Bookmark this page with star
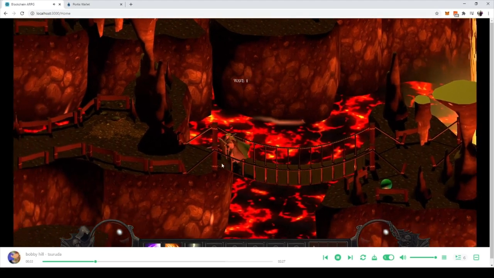The image size is (494, 278). (437, 13)
